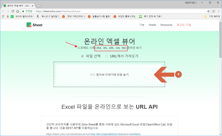Maximize the Chrome window
Image resolution: width=222 pixels, height=136 pixels.
[x=210, y=2]
